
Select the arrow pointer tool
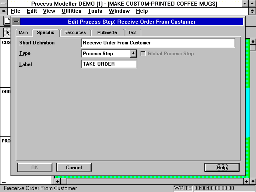coord(7,32)
